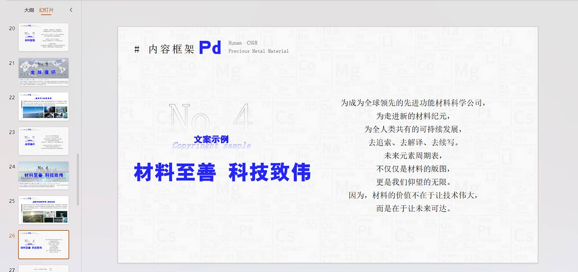Click the line '因为，材料的价值不在于让技术伟大，'

point(413,196)
